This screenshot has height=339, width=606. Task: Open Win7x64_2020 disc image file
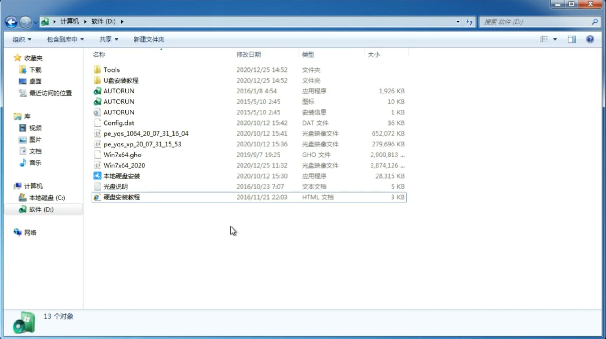(x=124, y=165)
